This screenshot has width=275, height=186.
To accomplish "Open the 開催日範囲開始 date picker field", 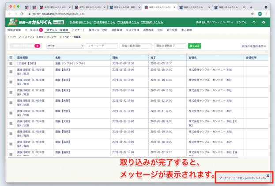I will click(135, 46).
